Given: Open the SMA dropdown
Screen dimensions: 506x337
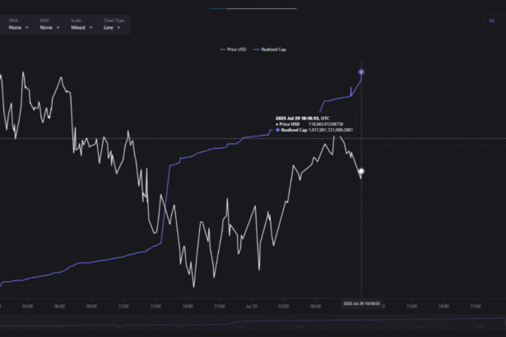Looking at the screenshot, I should 18,27.
